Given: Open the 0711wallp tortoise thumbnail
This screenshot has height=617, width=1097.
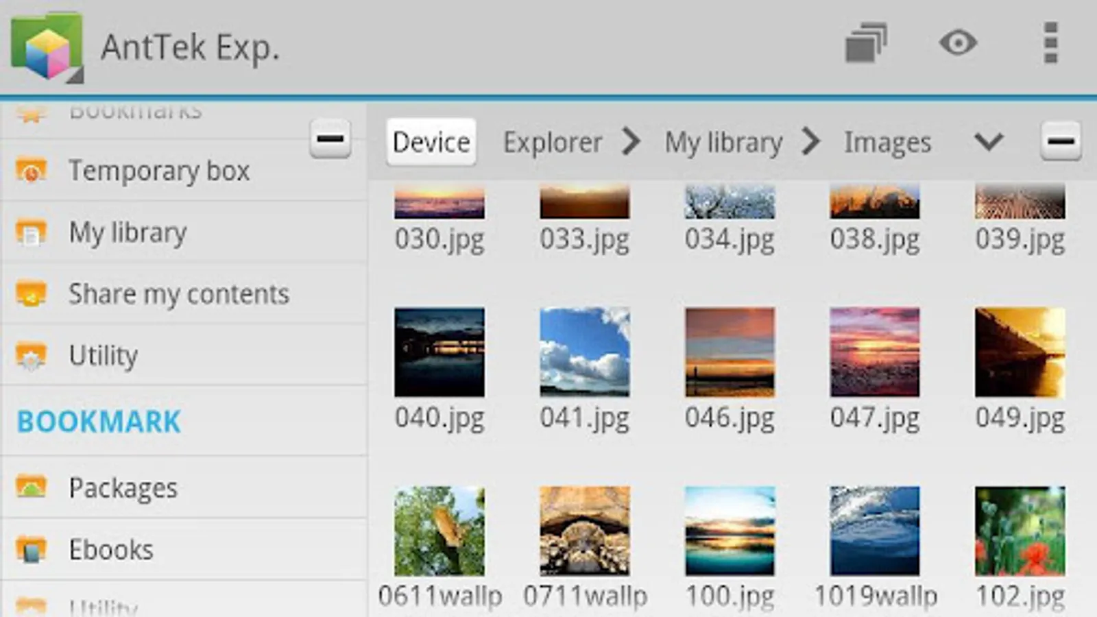Looking at the screenshot, I should click(x=585, y=531).
